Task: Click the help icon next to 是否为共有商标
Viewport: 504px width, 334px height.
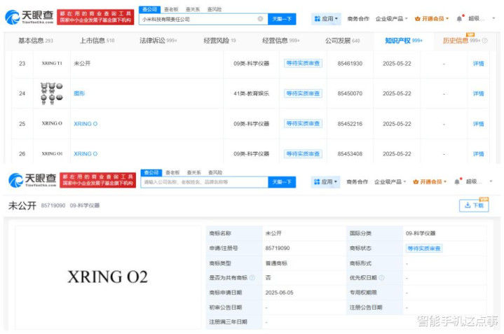Action: (x=252, y=278)
